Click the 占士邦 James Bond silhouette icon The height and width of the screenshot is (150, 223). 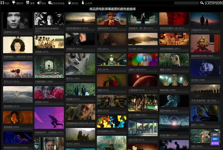(83, 3)
